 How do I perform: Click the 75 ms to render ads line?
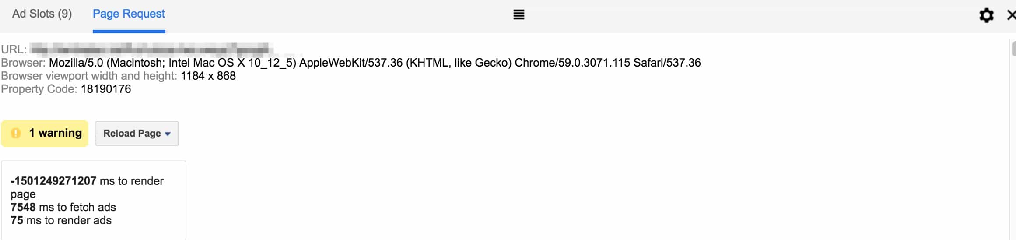point(61,221)
